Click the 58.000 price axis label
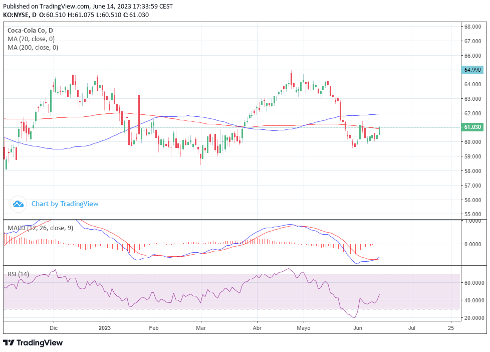Image resolution: width=490 pixels, height=352 pixels. [x=472, y=171]
